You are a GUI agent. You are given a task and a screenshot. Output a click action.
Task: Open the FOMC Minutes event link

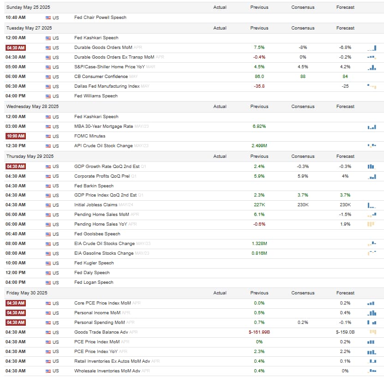(90, 136)
